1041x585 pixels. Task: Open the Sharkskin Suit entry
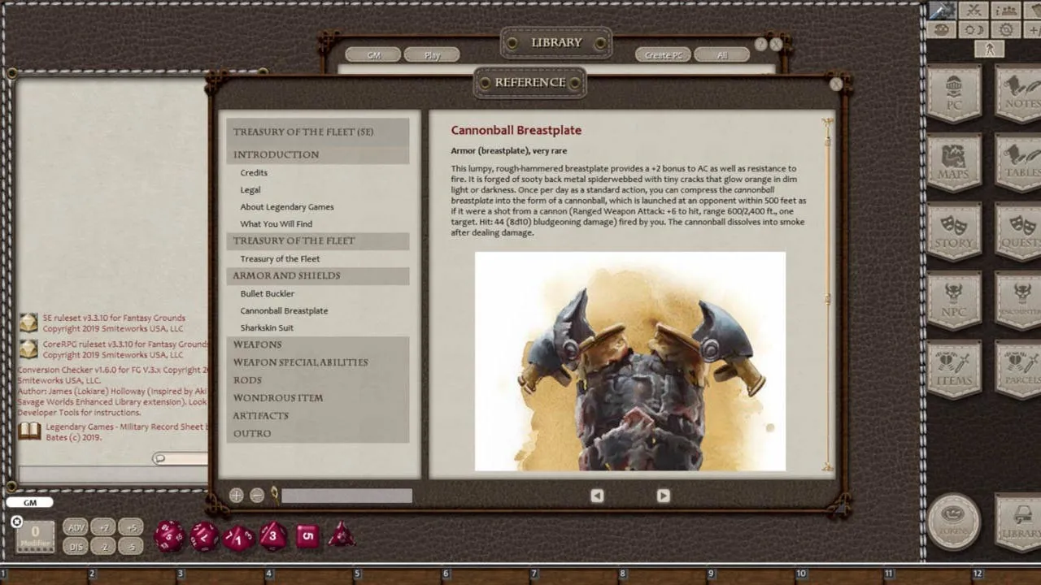tap(267, 328)
